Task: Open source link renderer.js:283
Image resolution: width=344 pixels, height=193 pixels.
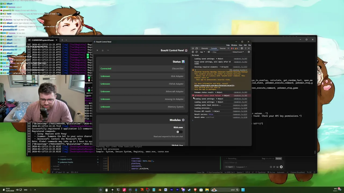Action: [x=240, y=92]
